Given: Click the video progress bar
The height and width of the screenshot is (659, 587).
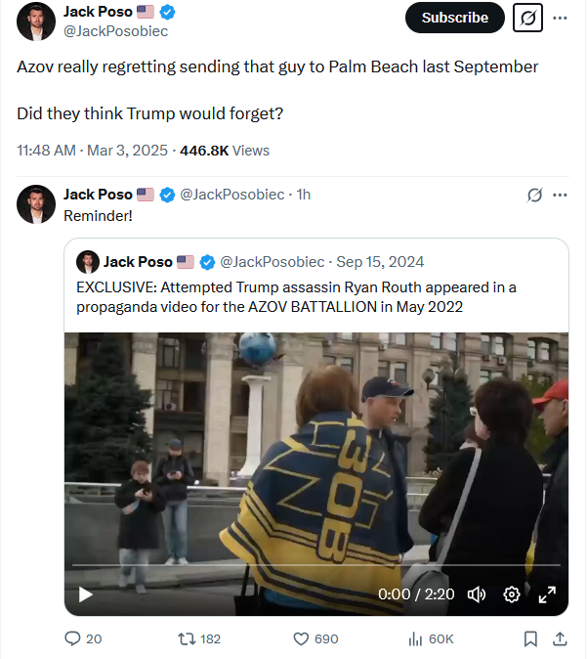Looking at the screenshot, I should pos(316,565).
